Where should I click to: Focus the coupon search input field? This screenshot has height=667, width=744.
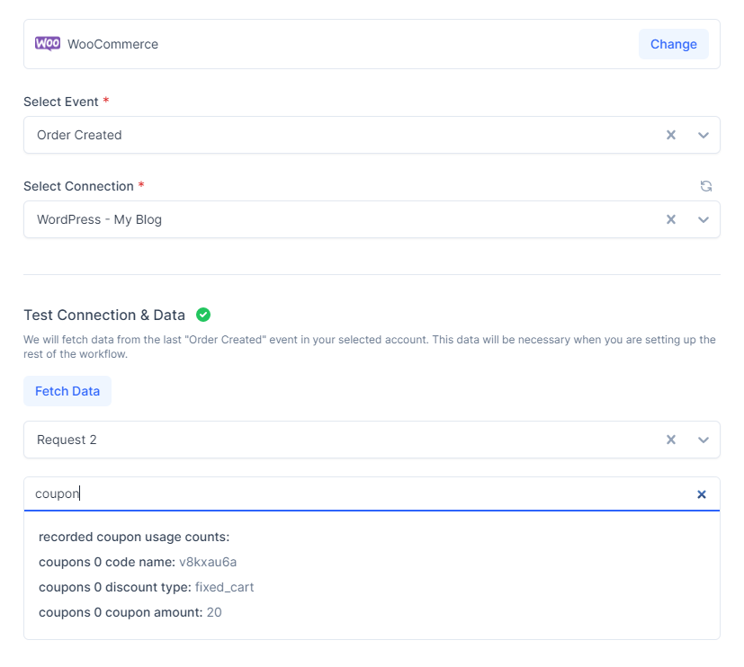point(360,494)
